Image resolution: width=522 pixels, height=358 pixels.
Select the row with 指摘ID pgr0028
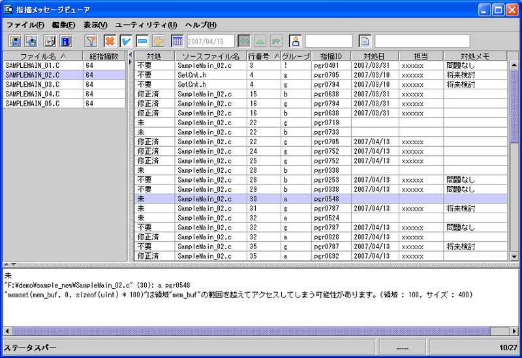point(321,237)
